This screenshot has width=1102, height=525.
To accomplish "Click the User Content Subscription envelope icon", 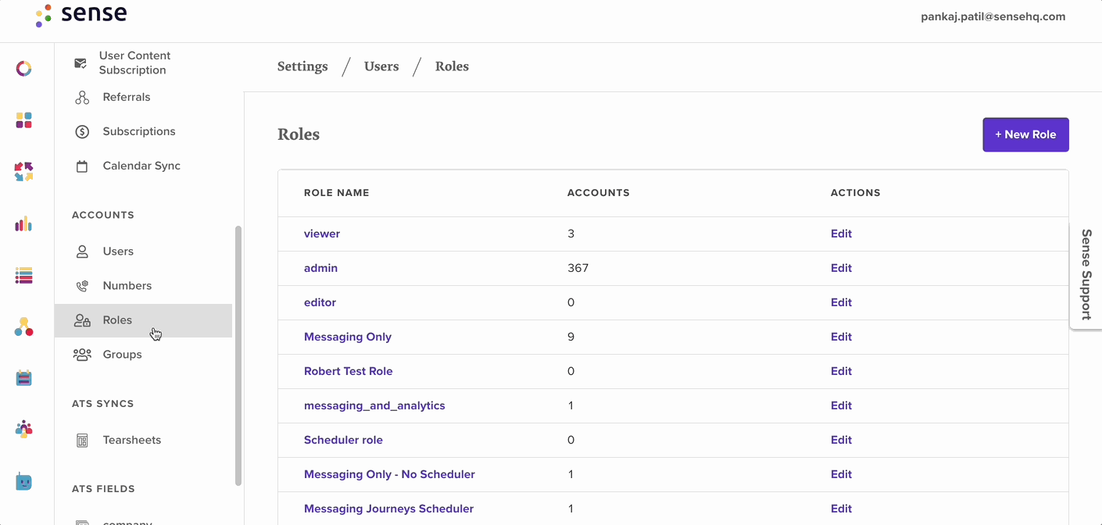I will pyautogui.click(x=81, y=62).
